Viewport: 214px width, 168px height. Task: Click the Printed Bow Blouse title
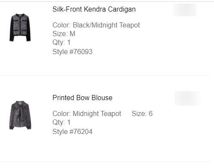point(83,98)
